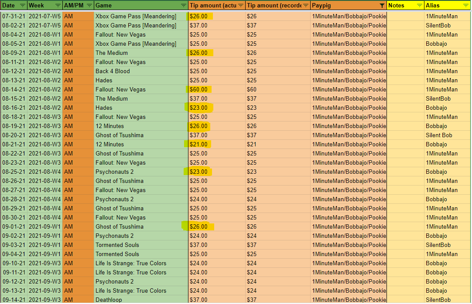472x304 pixels.
Task: Select date cell 09-10-21
Action: click(x=14, y=263)
